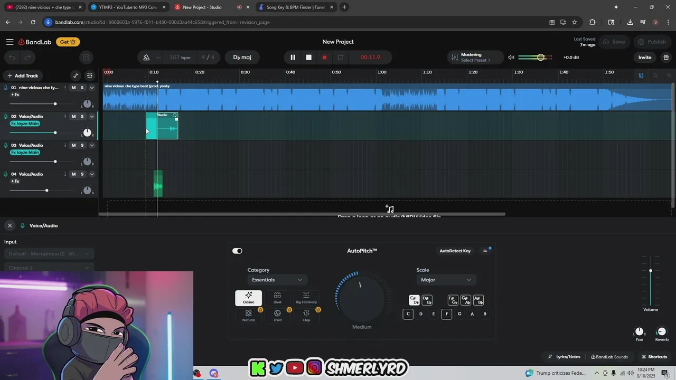Open the automation tool next to Add Track
This screenshot has height=380, width=676.
pos(76,75)
